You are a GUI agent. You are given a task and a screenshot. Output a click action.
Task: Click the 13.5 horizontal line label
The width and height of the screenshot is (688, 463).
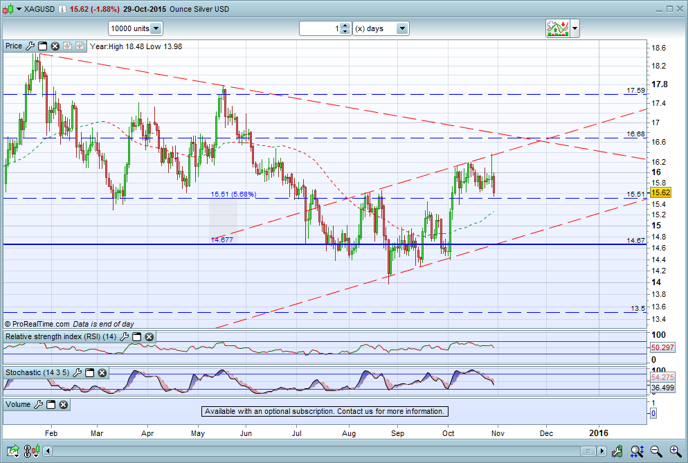click(638, 309)
